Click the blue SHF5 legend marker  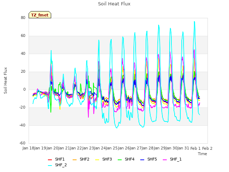[x=142, y=160]
